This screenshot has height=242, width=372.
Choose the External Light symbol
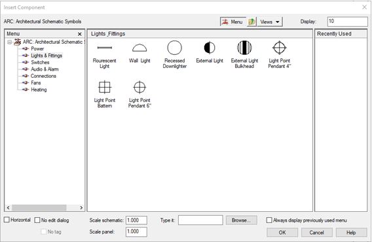point(210,48)
